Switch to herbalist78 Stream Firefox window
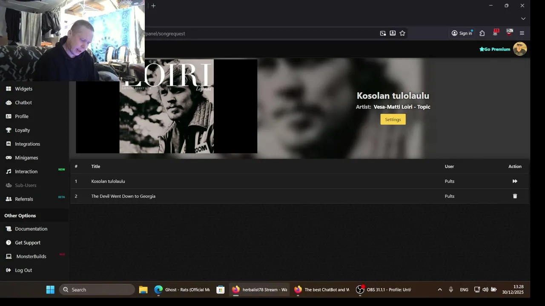Screen dimensions: 545x306 click(259, 289)
